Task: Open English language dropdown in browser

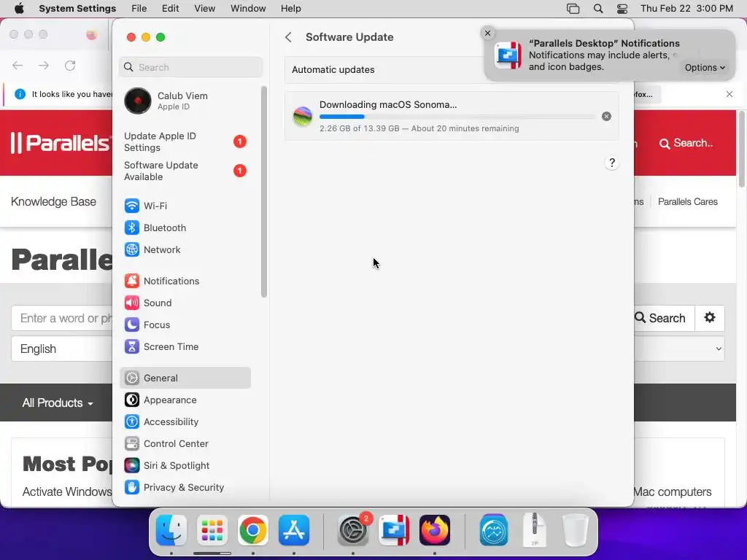Action: [62, 349]
